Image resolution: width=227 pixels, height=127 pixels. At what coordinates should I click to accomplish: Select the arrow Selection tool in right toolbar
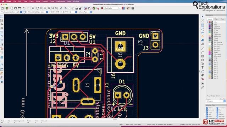pos(203,17)
